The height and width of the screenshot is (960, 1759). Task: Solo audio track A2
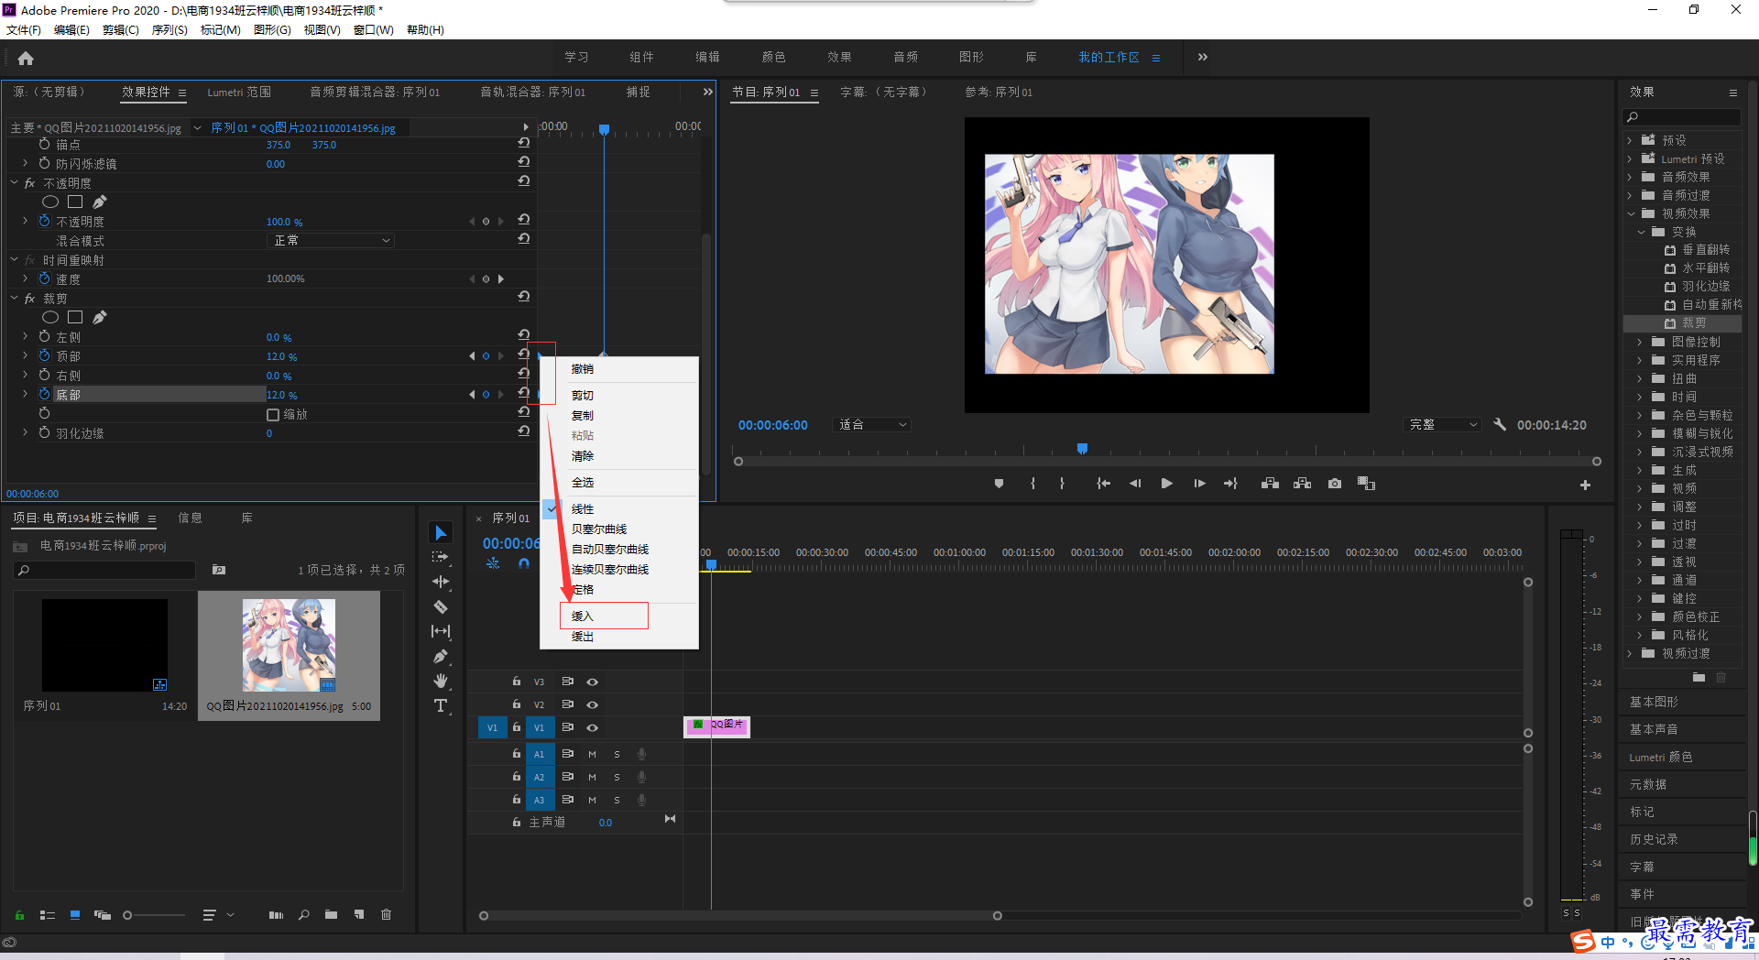pos(617,777)
